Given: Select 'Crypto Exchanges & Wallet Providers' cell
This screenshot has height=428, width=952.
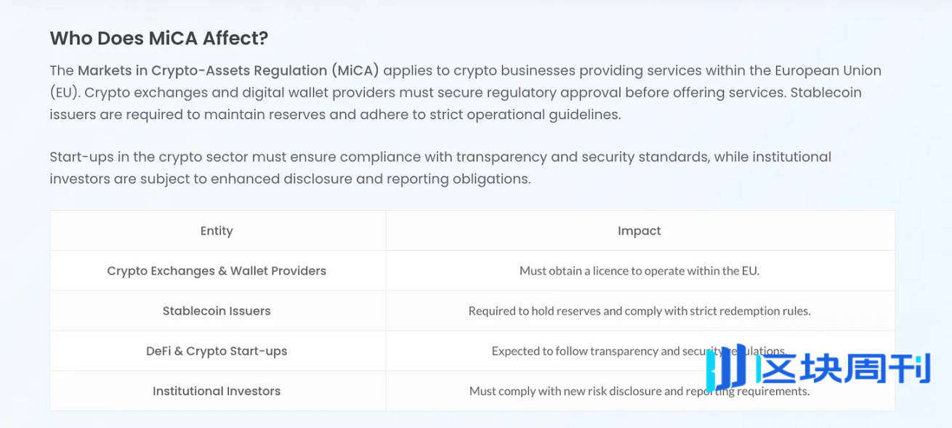Looking at the screenshot, I should point(217,271).
